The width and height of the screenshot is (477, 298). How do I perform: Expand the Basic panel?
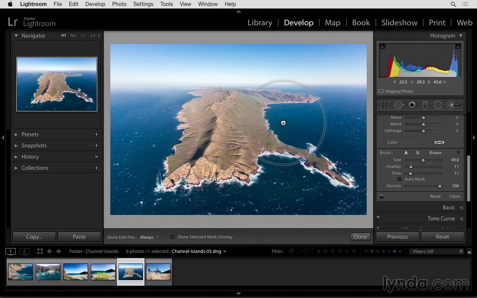pos(461,207)
